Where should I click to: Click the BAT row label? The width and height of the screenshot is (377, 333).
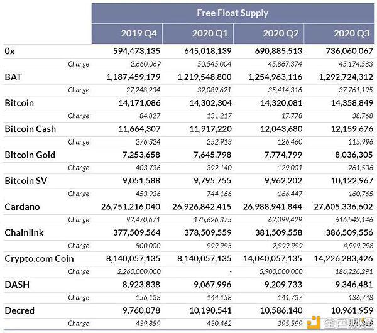tap(13, 77)
